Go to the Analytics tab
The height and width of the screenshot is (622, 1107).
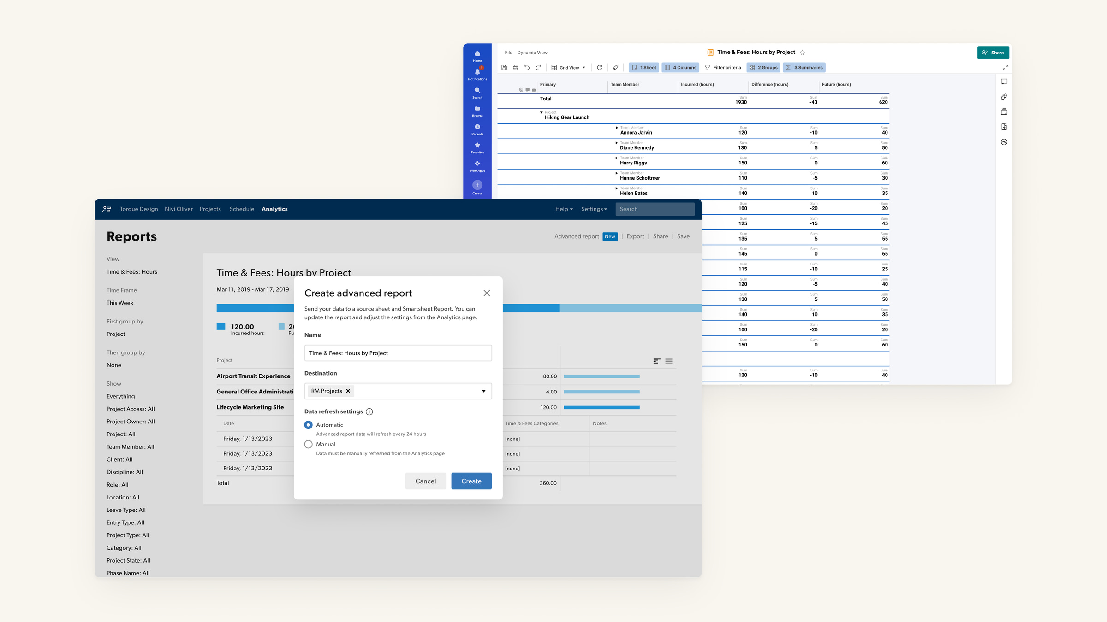274,209
